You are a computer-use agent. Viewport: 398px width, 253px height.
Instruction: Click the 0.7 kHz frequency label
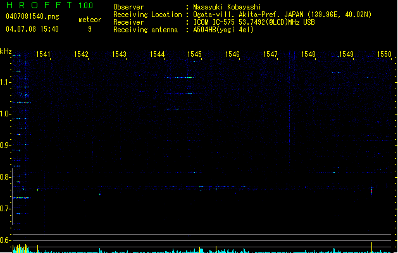[5, 208]
